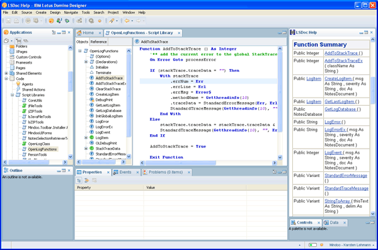Click the Value column header
This screenshot has width=378, height=250.
coord(195,187)
